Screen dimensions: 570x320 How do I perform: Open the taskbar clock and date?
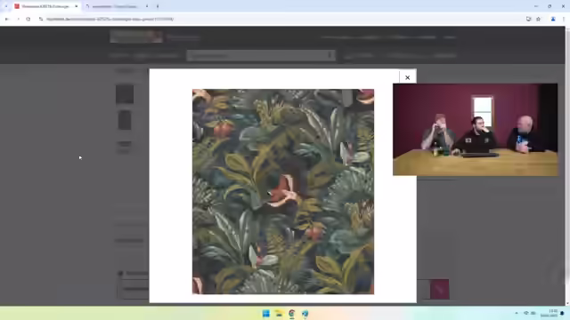(549, 313)
